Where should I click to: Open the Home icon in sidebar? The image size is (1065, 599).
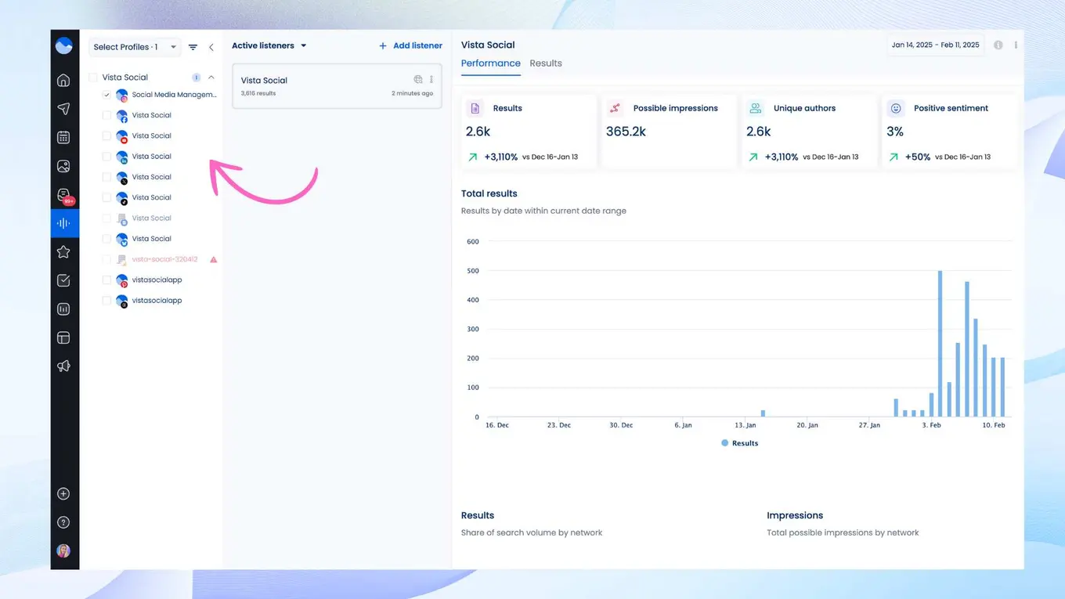[63, 80]
